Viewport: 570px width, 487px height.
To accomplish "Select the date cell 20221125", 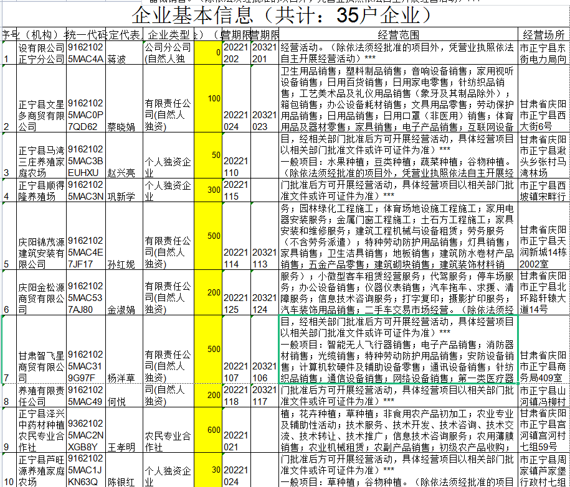I will point(235,297).
